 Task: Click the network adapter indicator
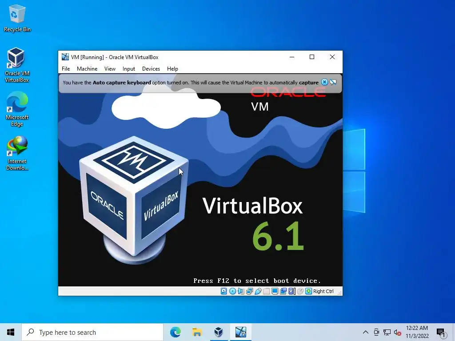pyautogui.click(x=249, y=291)
